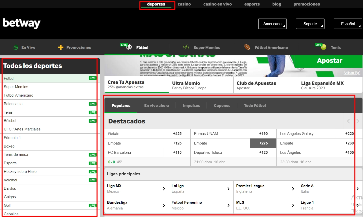Click the tennis ball Tenis icon
Viewport: 363px width, 217px height.
click(x=323, y=47)
